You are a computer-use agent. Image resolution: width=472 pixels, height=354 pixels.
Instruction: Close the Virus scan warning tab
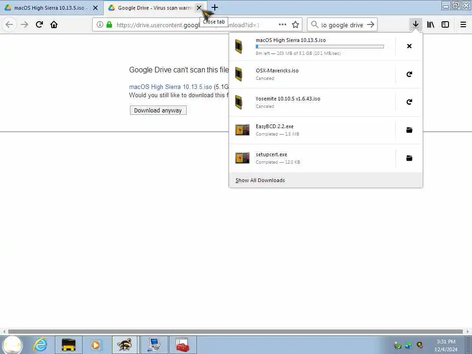pos(199,8)
